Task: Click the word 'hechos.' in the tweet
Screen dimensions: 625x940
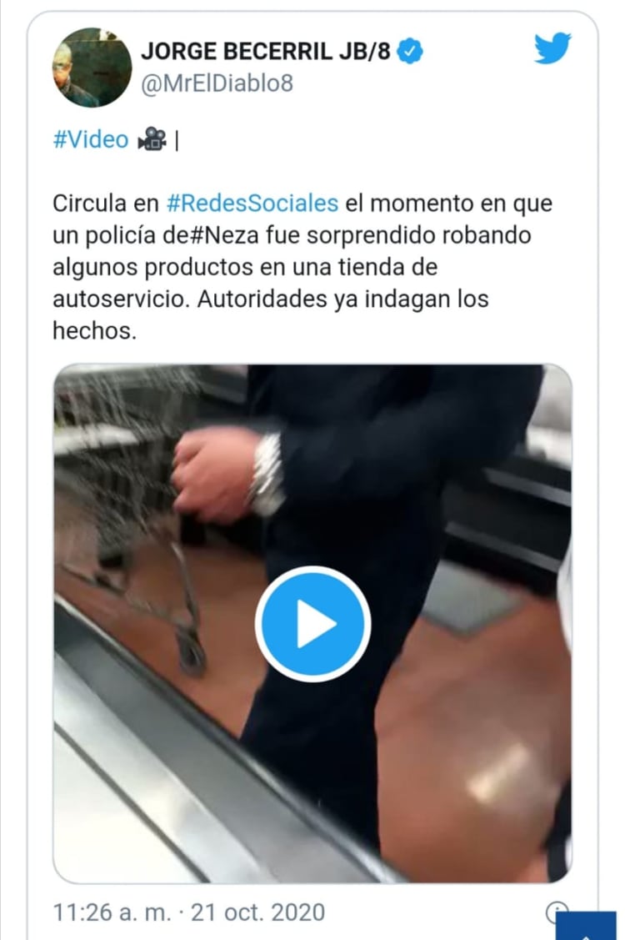Action: point(95,330)
